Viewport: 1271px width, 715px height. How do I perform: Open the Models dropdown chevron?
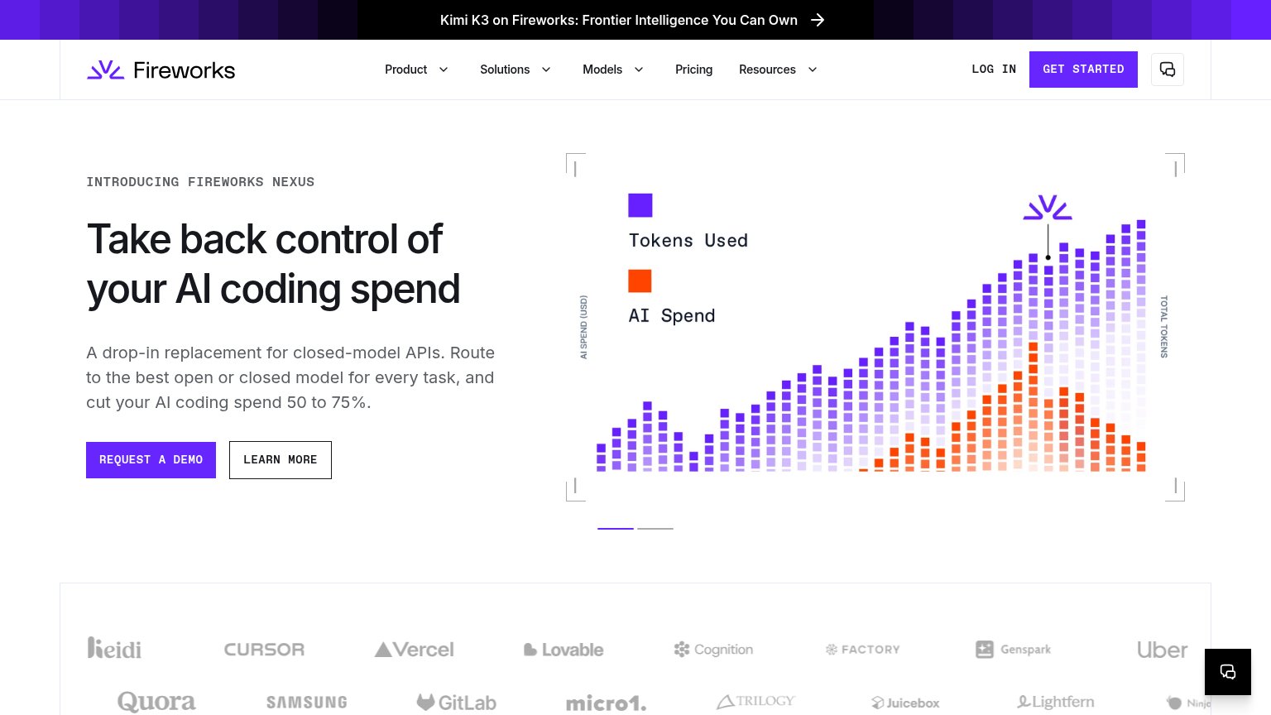639,70
